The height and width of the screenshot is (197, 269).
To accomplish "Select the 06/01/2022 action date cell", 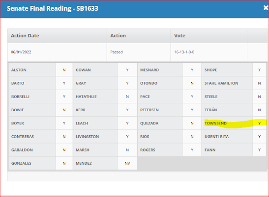I will coord(57,52).
